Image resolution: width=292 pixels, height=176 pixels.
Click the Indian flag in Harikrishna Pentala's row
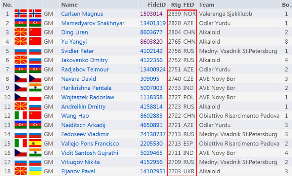point(35,88)
